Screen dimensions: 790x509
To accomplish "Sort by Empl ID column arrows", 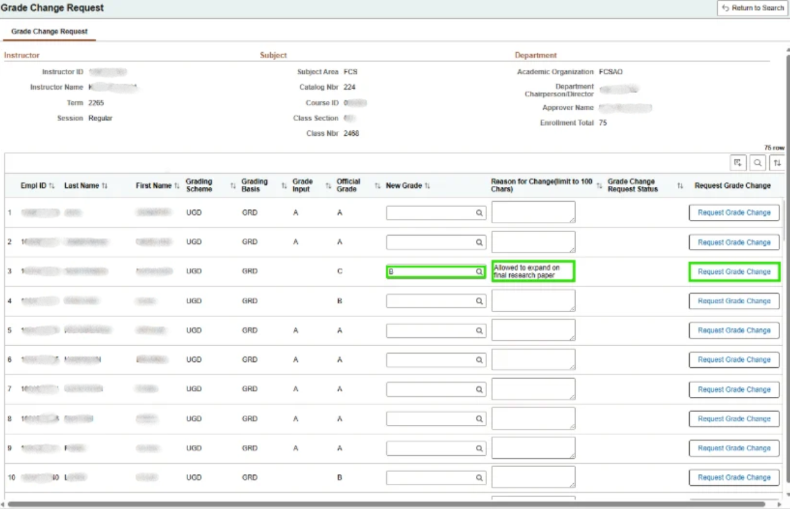I will pyautogui.click(x=52, y=186).
